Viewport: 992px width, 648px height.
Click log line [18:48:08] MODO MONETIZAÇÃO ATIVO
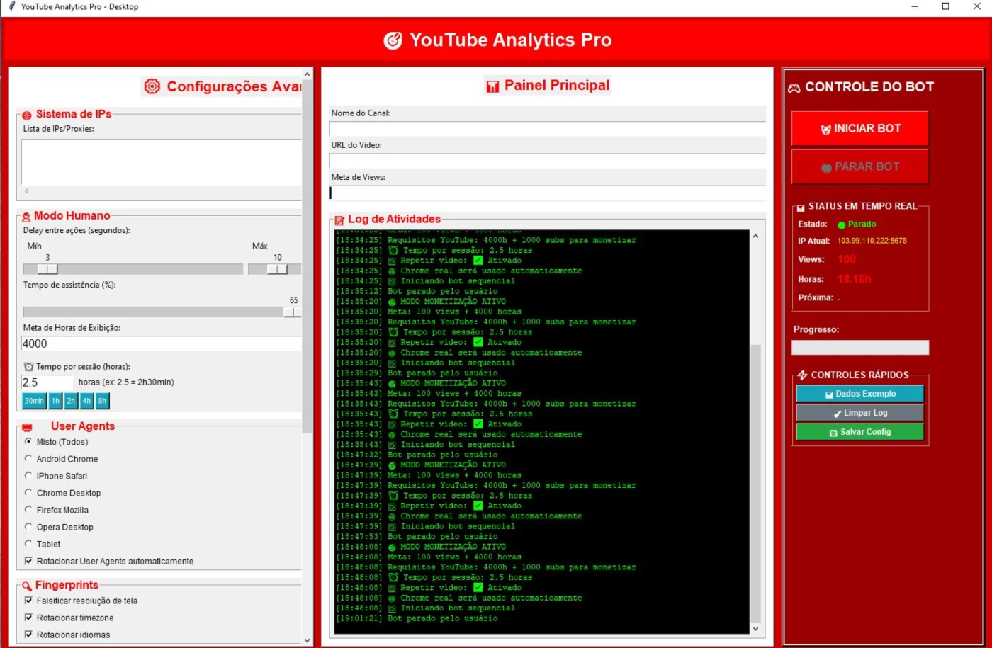pos(421,547)
